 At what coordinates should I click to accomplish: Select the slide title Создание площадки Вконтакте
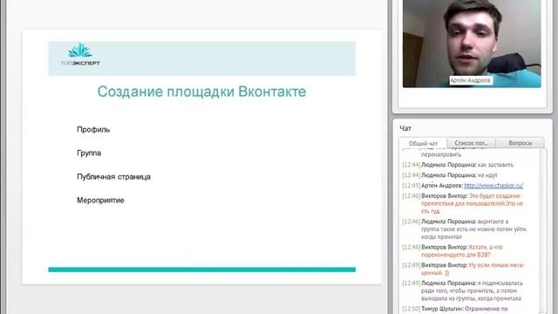(201, 92)
